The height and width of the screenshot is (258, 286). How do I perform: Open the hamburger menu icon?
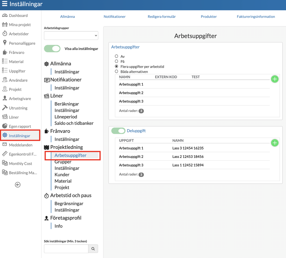click(x=5, y=4)
